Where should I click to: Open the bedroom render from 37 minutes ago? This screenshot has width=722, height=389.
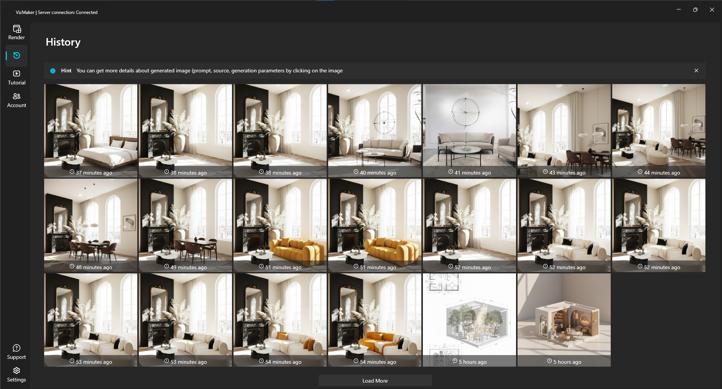(x=91, y=128)
